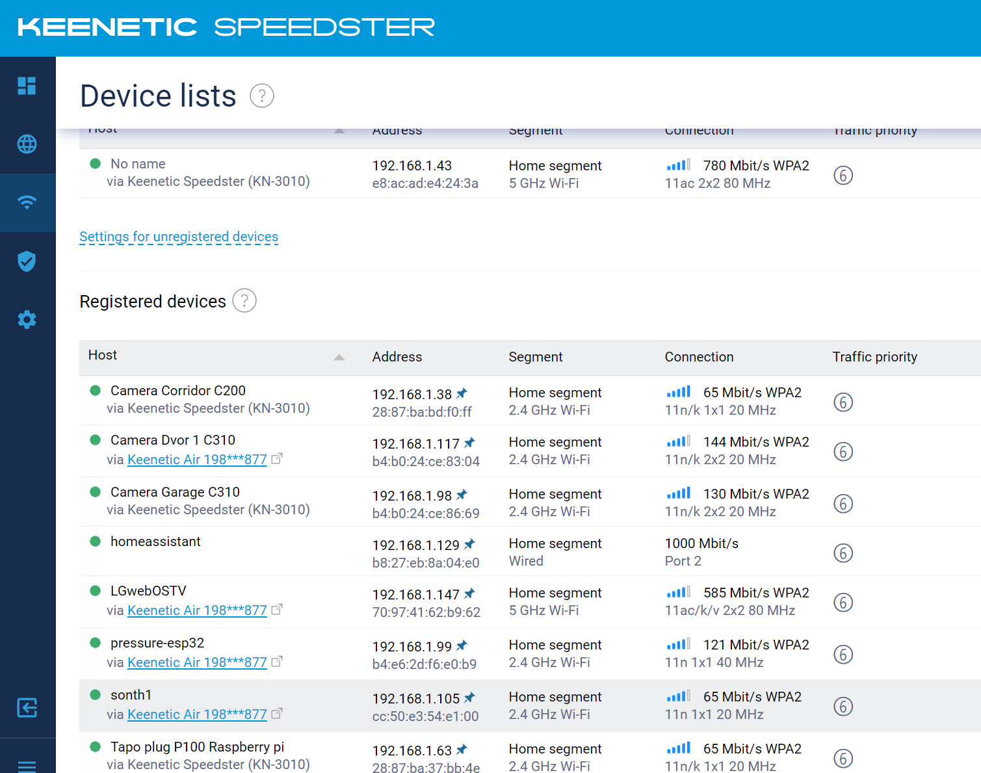This screenshot has height=773, width=981.
Task: Click Traffic priority column header in Registered devices
Action: (x=875, y=357)
